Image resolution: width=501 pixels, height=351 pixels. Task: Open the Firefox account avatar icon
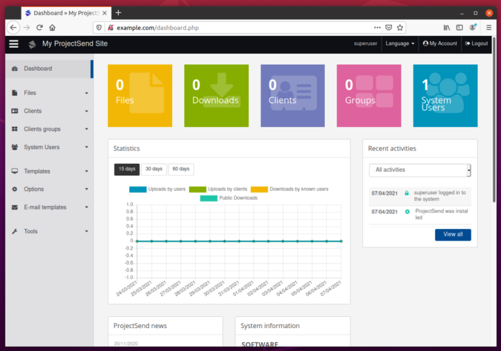(473, 28)
